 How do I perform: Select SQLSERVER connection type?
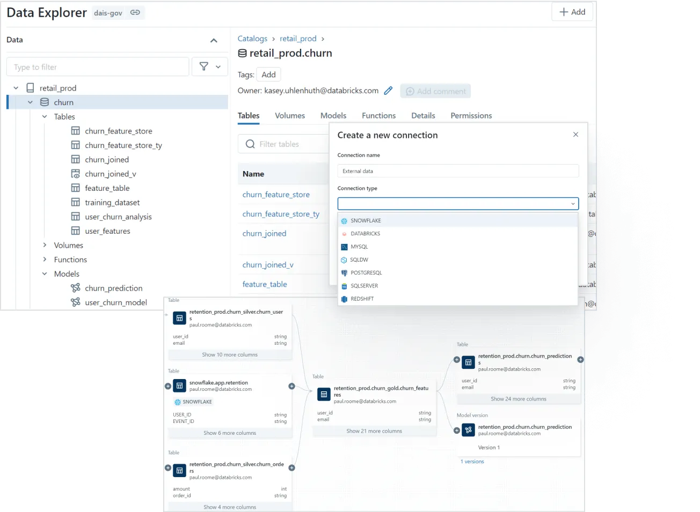pos(458,286)
